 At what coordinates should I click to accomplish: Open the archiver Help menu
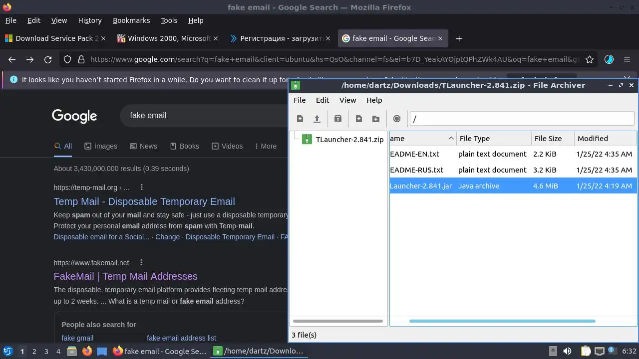tap(374, 100)
